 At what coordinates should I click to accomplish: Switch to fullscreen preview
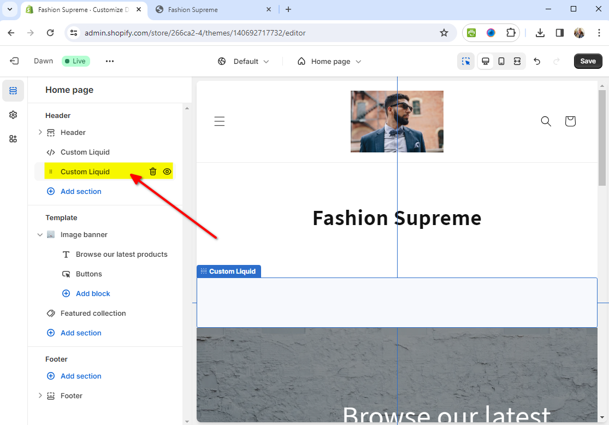[517, 61]
